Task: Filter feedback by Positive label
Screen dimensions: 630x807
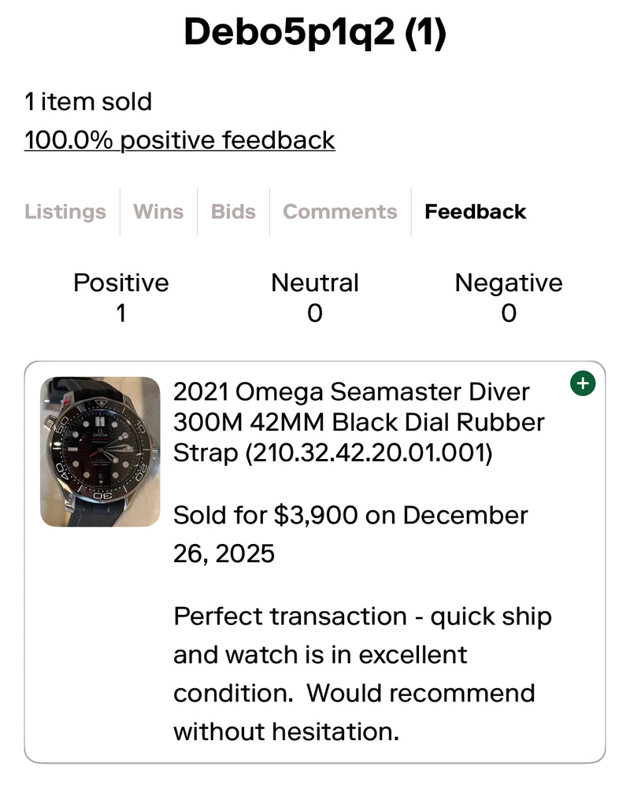Action: point(120,283)
